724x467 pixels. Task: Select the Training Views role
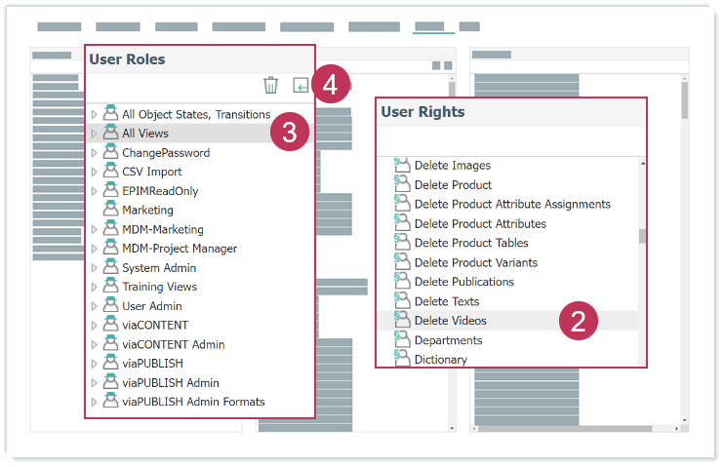(x=159, y=287)
